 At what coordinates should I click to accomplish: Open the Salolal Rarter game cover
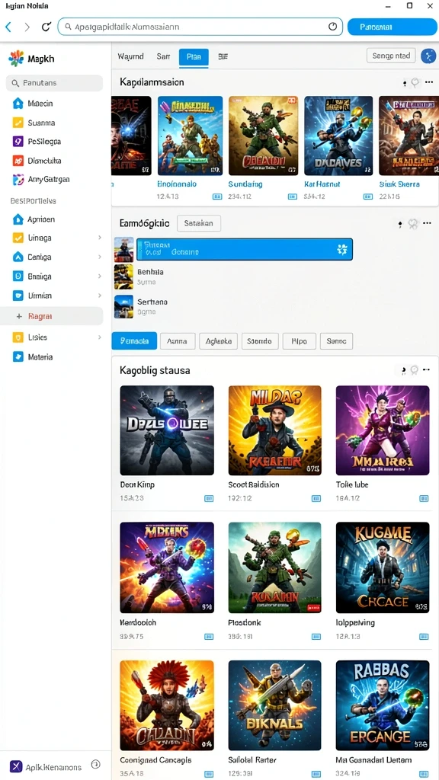(274, 705)
